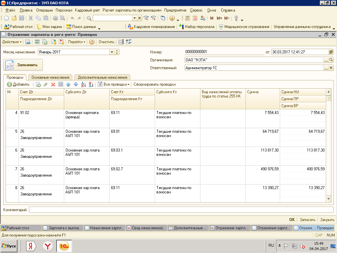Expand the toolbar search box dropdown arrow
The height and width of the screenshot is (253, 337).
pos(135,18)
